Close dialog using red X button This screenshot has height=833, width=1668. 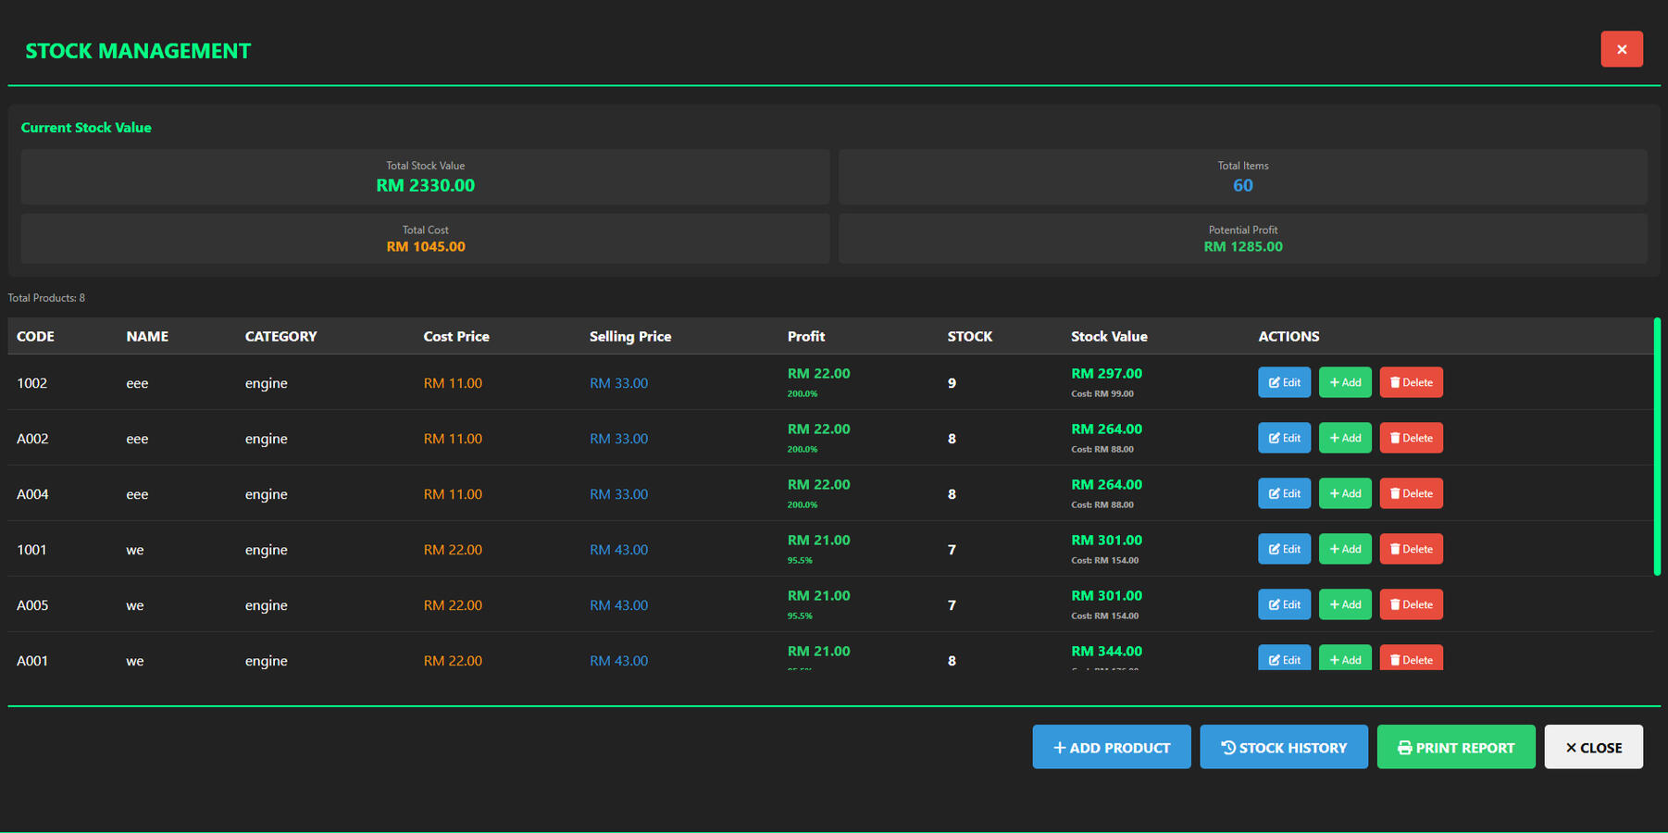tap(1621, 49)
